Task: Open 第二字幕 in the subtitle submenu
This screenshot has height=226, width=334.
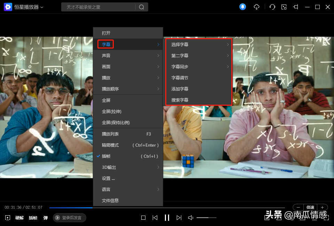Action: pyautogui.click(x=199, y=55)
